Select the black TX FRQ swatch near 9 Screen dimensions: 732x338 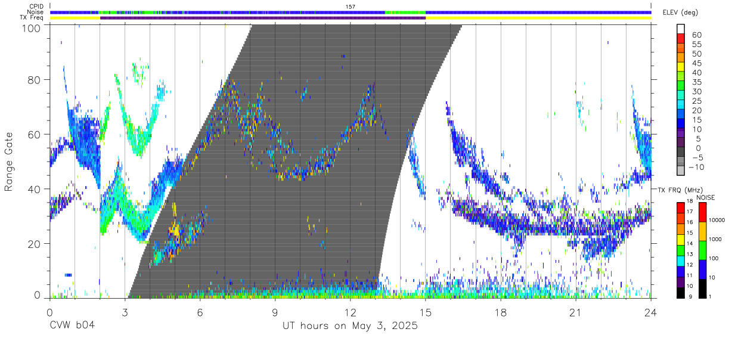680,293
